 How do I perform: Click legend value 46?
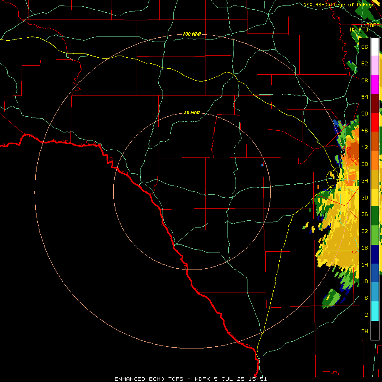pyautogui.click(x=365, y=130)
